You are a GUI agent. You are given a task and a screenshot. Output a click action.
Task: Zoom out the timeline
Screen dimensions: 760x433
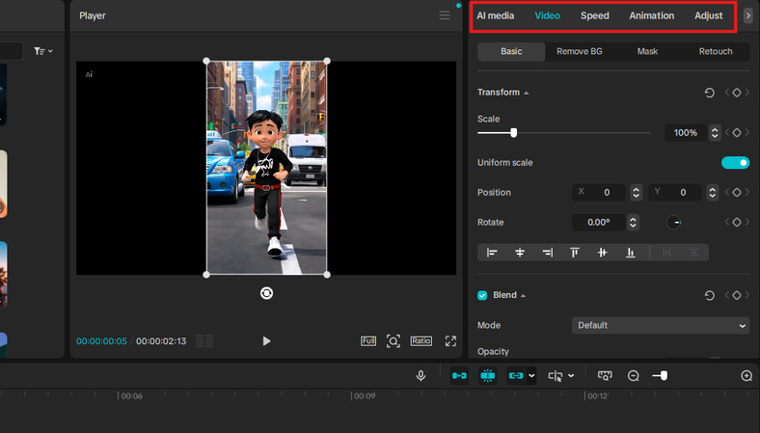pyautogui.click(x=633, y=376)
